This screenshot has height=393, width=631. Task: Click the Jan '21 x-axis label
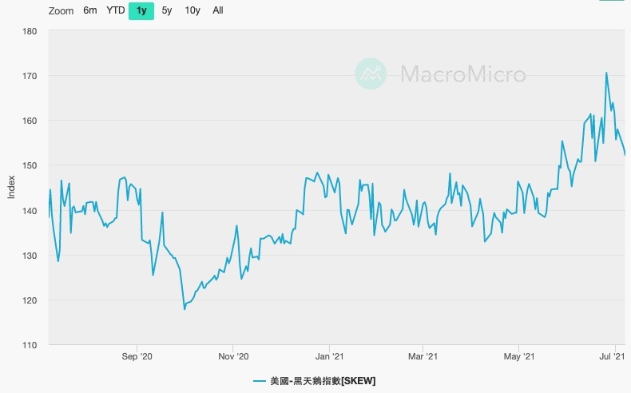[329, 357]
